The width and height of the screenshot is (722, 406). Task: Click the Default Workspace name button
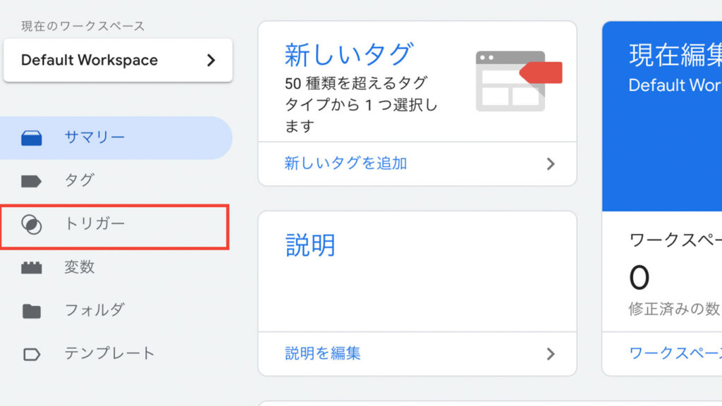(x=90, y=61)
